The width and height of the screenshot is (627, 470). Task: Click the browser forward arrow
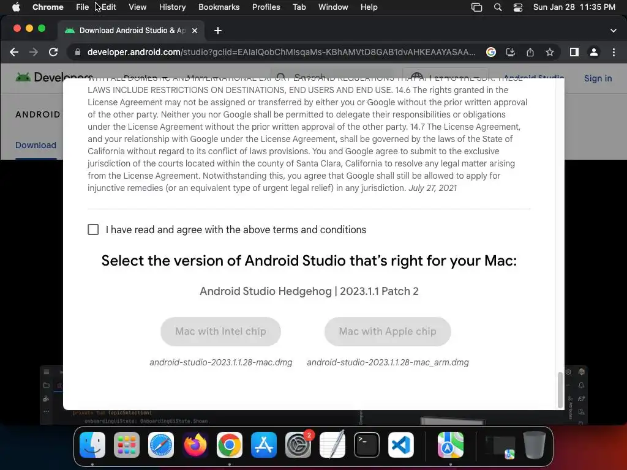click(x=34, y=52)
